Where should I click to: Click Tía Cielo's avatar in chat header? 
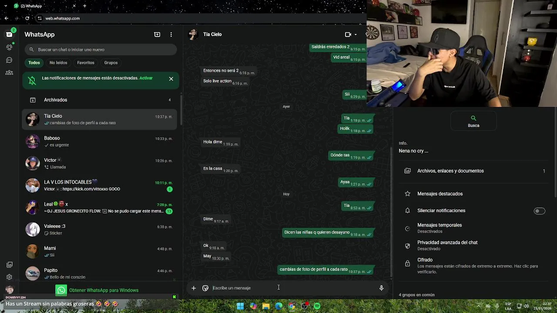[x=193, y=34]
